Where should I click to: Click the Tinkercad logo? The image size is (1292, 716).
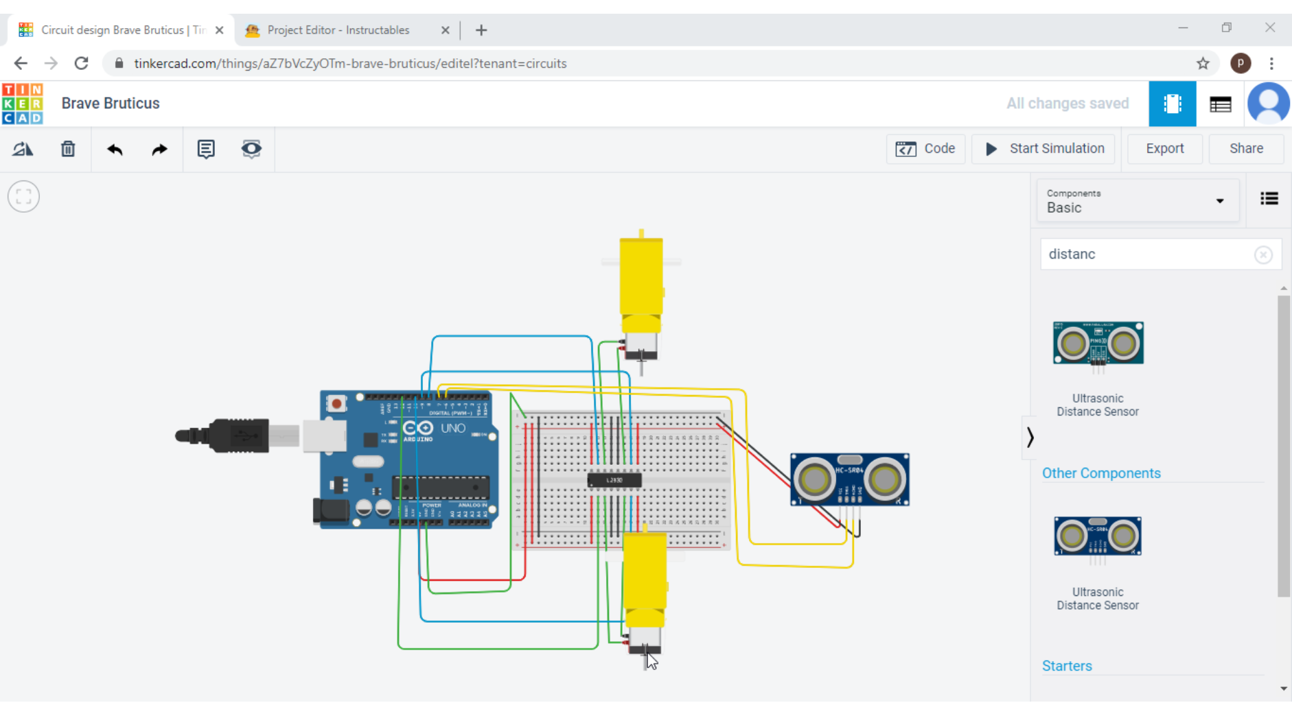click(23, 104)
